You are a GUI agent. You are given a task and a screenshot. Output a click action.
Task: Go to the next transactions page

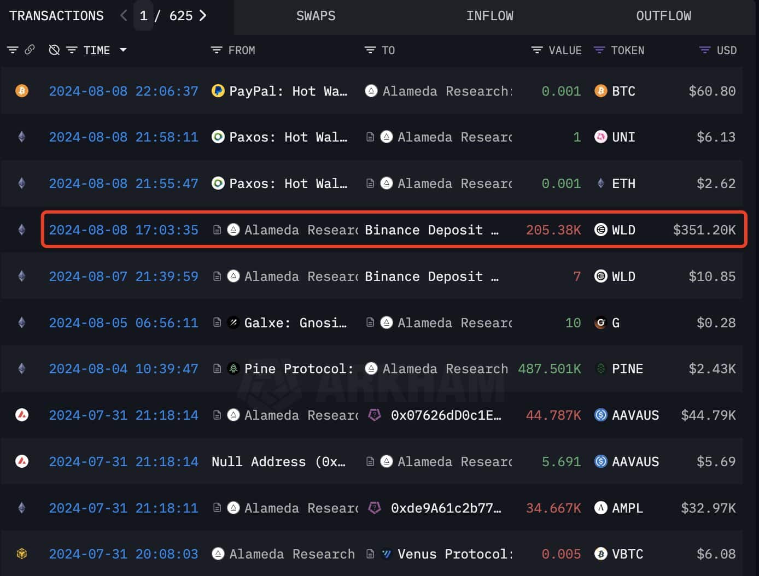click(203, 15)
